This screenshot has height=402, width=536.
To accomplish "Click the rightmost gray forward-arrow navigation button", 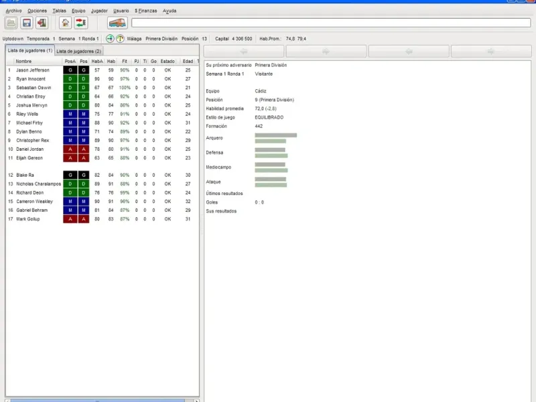I will tap(491, 52).
